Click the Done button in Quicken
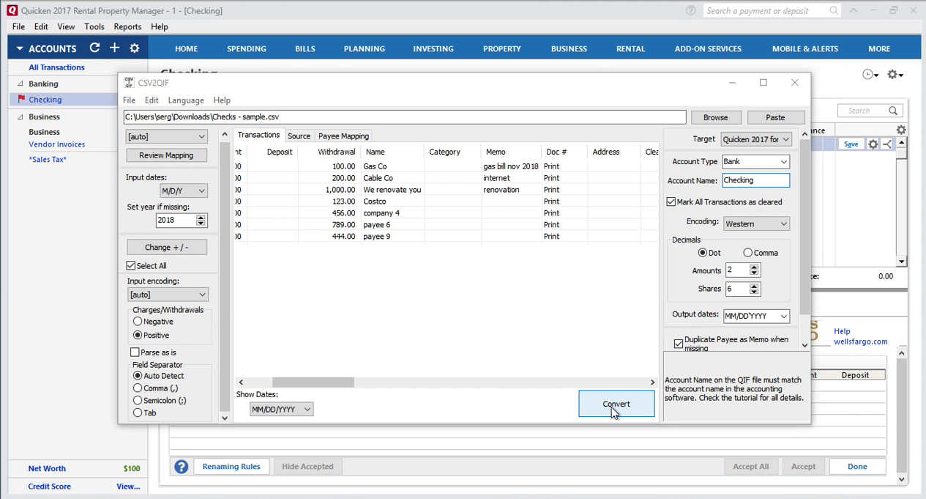926x499 pixels. tap(857, 467)
